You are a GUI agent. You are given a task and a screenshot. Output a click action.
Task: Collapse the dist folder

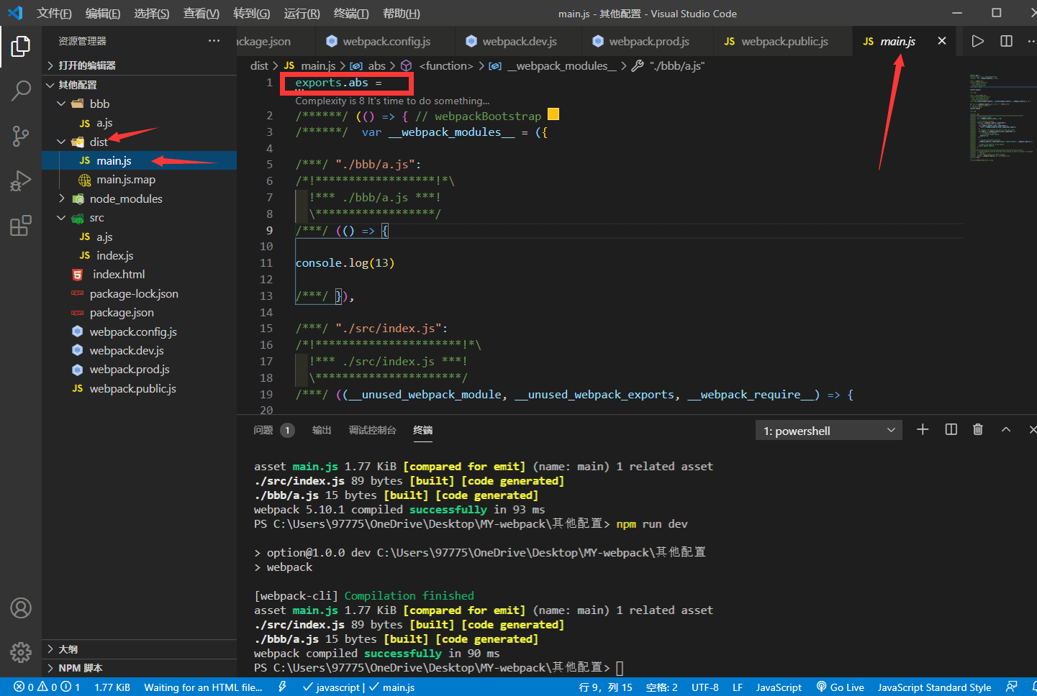(139, 142)
